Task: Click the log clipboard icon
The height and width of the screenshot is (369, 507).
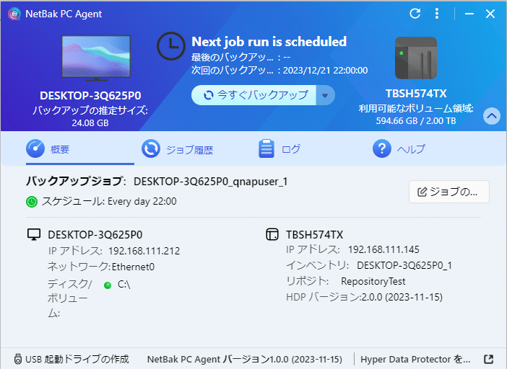Action: [266, 148]
